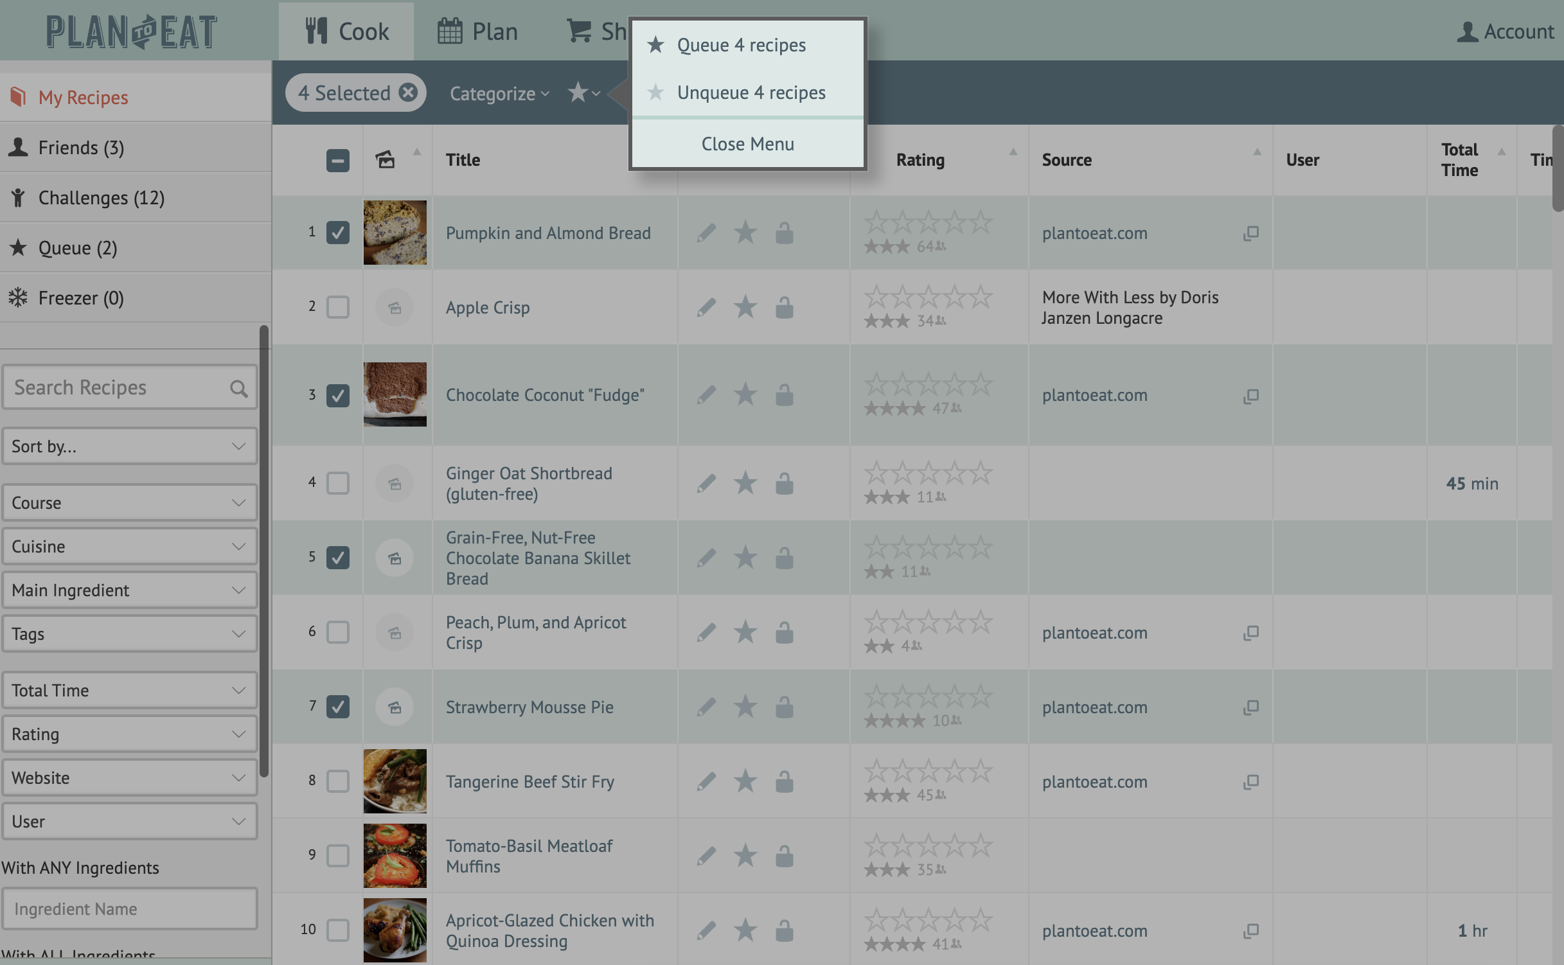The width and height of the screenshot is (1564, 965).
Task: Click the lock icon for Pumpkin and Almond Bread
Action: tap(784, 233)
